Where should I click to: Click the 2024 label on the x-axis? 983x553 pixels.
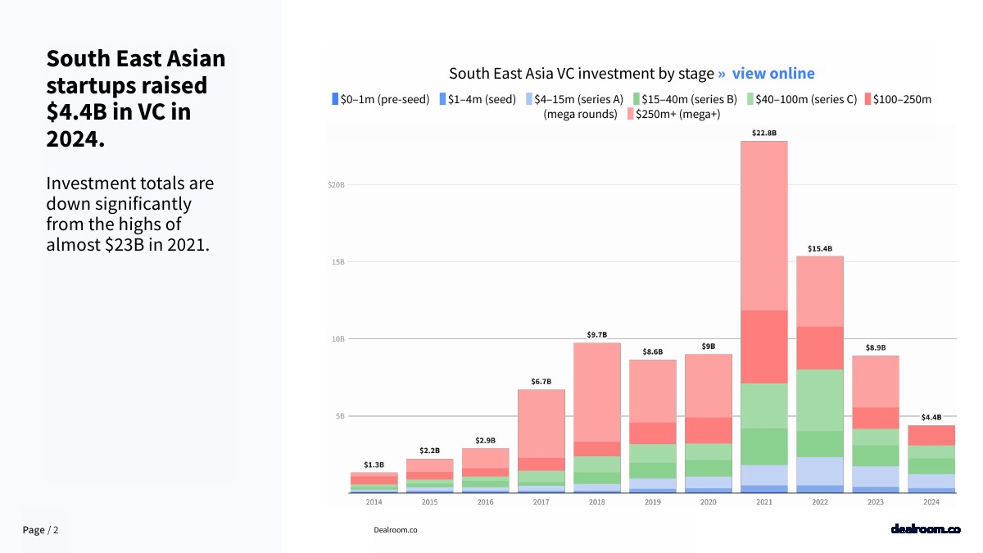pyautogui.click(x=931, y=502)
